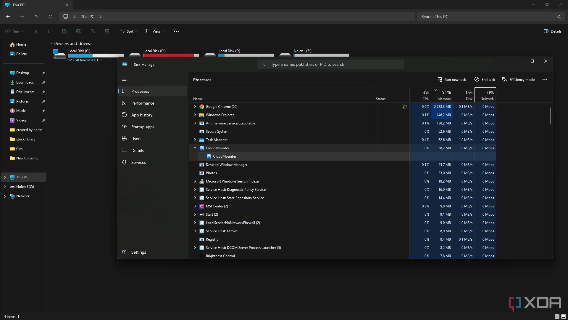Click the Chrome efficiency mode leaf icon
The image size is (568, 320).
tap(404, 107)
